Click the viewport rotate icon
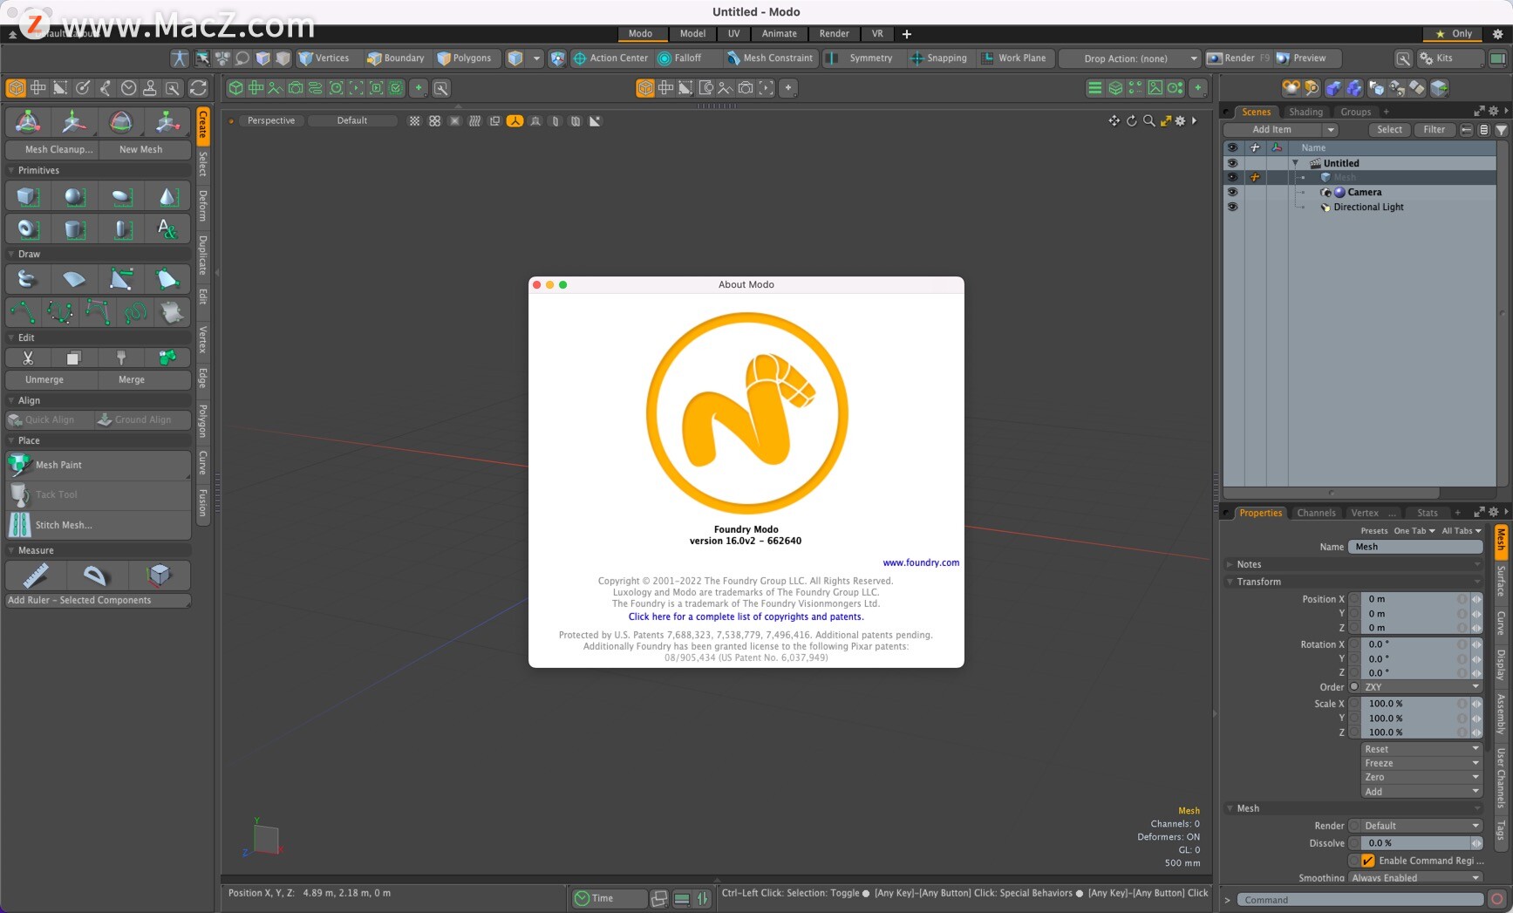1513x913 pixels. point(1132,121)
